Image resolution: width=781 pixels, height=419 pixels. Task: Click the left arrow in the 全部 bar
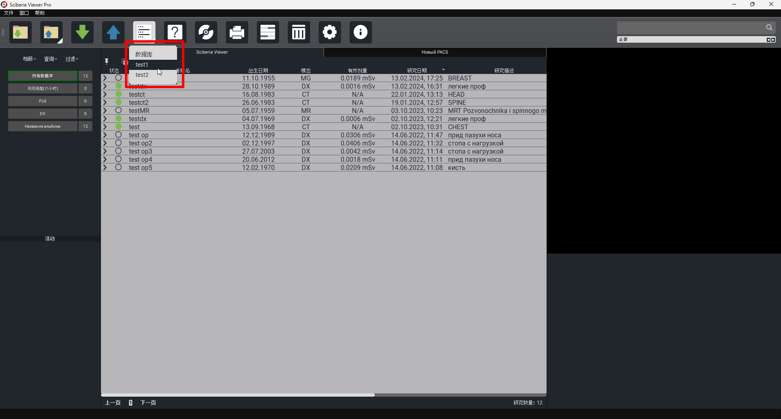pos(768,39)
